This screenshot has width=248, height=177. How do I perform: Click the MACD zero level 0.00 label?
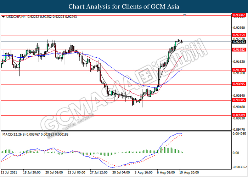[235, 152]
